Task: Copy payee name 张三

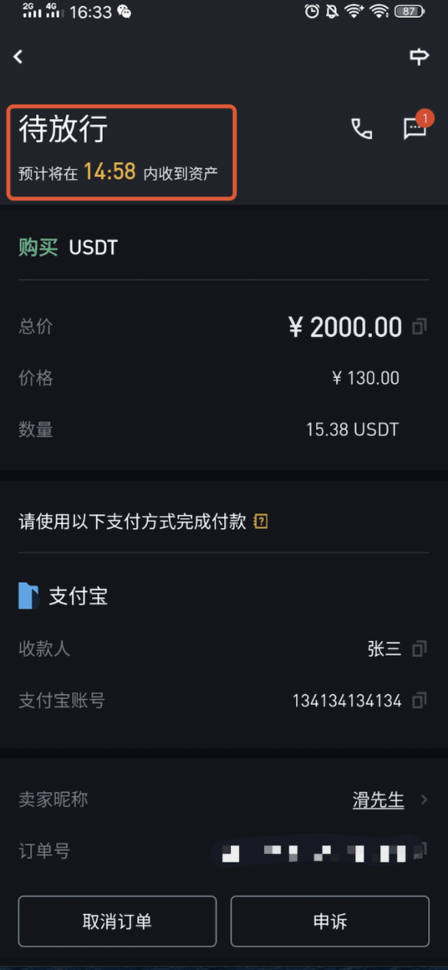Action: (419, 649)
